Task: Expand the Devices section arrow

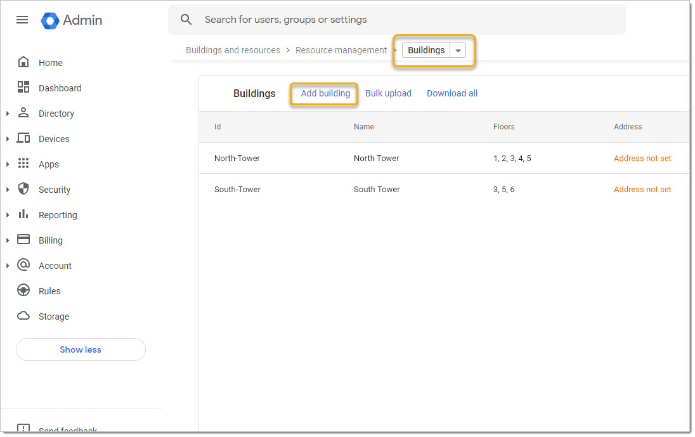Action: tap(8, 139)
